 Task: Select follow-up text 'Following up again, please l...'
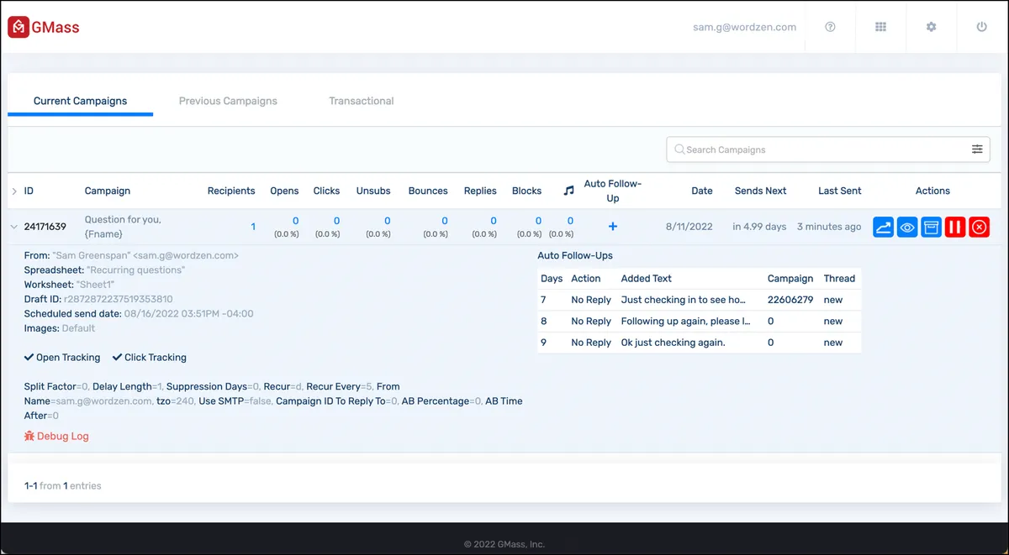click(x=686, y=321)
